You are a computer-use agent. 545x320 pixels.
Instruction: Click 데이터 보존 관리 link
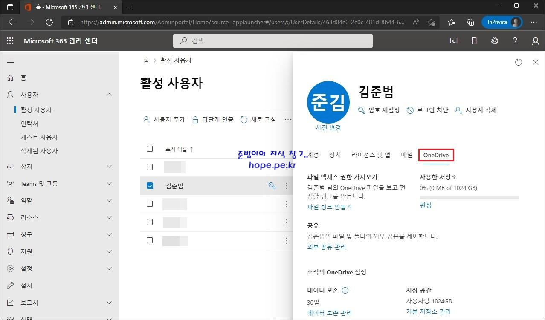pyautogui.click(x=330, y=313)
